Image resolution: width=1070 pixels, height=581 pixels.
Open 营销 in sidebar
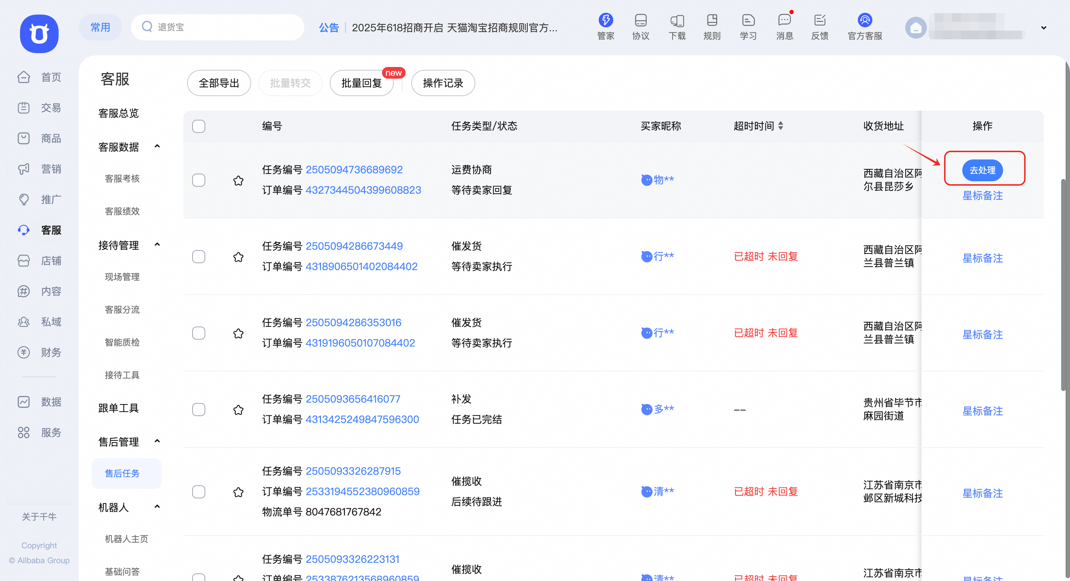tap(39, 169)
